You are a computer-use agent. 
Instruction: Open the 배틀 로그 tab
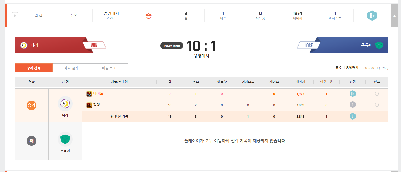[x=109, y=68]
